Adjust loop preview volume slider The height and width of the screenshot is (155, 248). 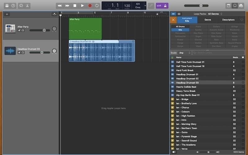tap(208, 152)
